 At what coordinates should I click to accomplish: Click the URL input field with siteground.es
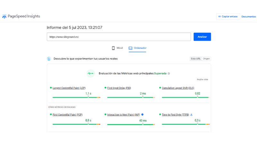coord(119,37)
